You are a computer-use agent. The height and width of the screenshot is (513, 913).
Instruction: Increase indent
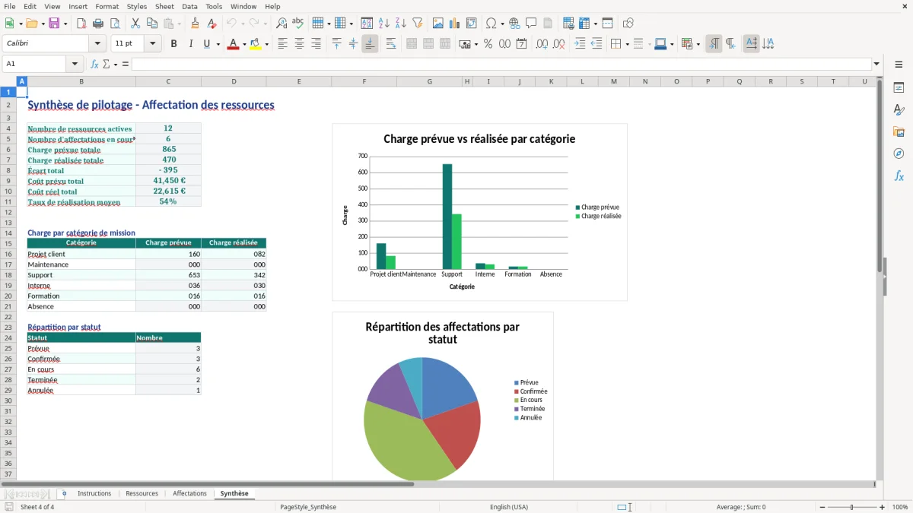(580, 44)
